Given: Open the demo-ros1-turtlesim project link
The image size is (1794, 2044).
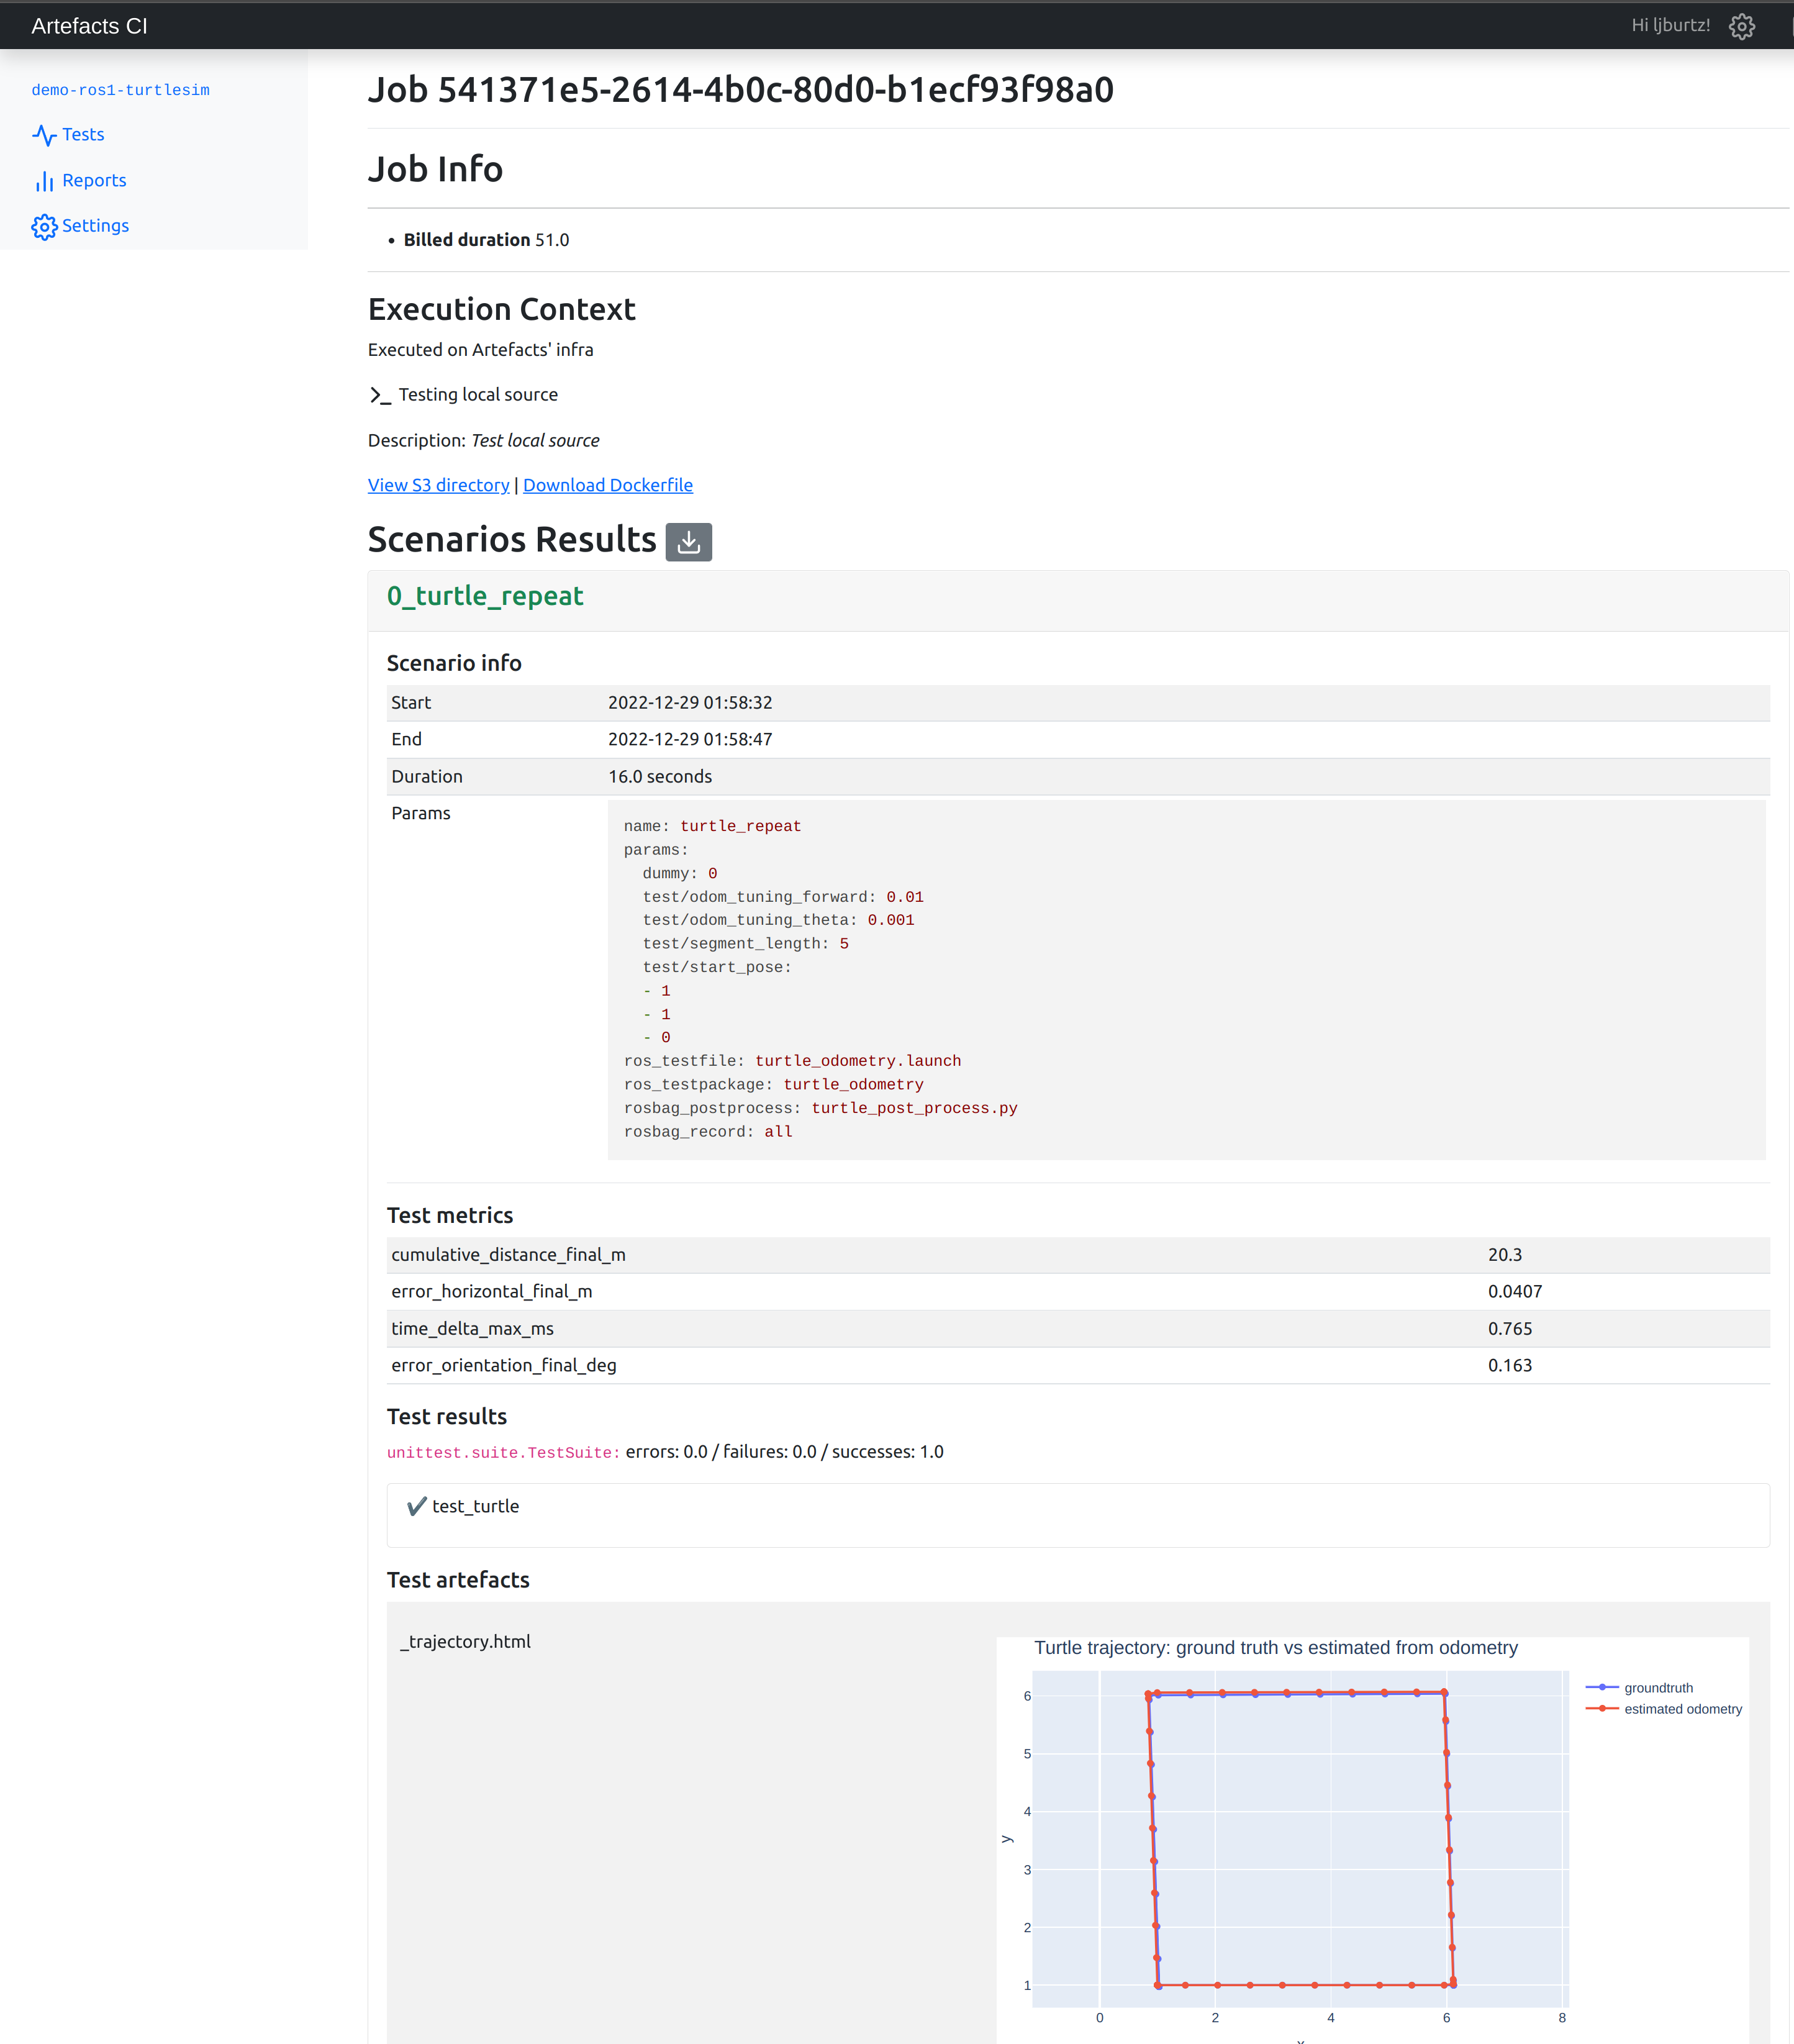Looking at the screenshot, I should pos(121,90).
